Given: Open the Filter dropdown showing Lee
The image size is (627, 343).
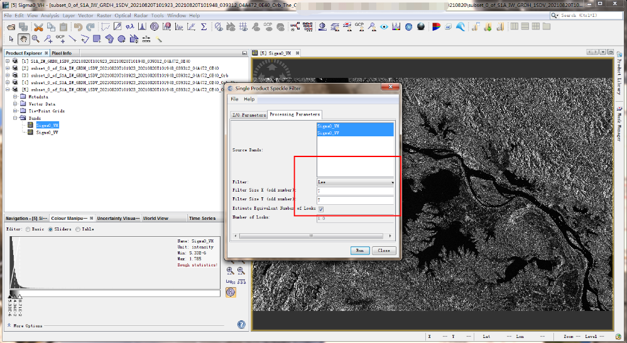Looking at the screenshot, I should tap(356, 182).
